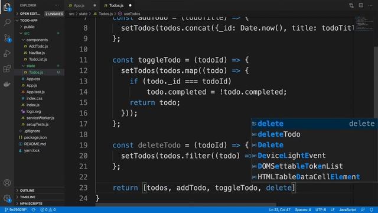Open changes compare icon in editor toolbar
This screenshot has width=378, height=213.
click(x=351, y=5)
